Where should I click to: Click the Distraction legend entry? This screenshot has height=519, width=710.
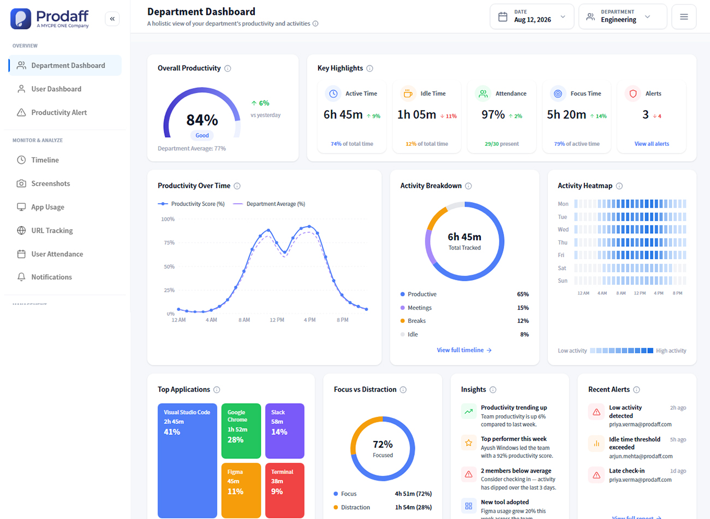[x=383, y=508]
